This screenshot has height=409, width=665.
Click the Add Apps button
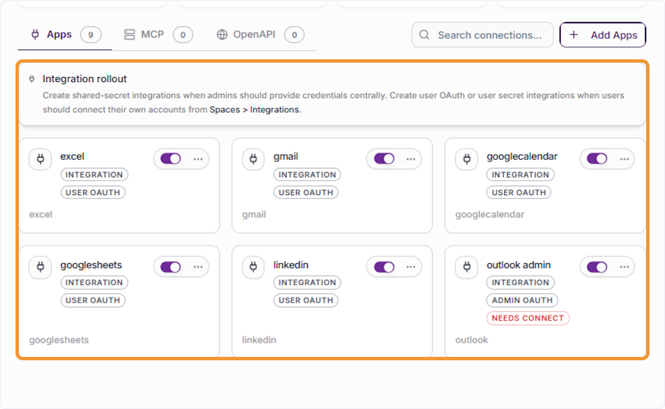pyautogui.click(x=603, y=35)
